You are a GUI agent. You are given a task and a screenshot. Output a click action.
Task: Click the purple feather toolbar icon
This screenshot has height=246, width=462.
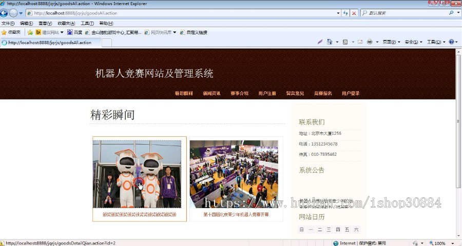(x=320, y=42)
